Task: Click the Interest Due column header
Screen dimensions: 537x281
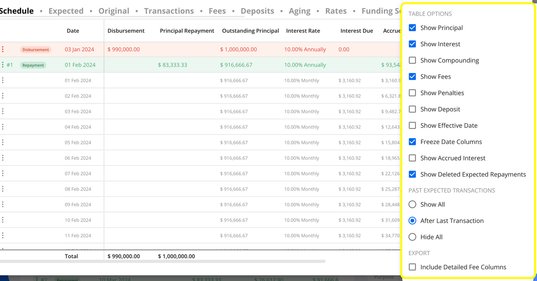Action: click(357, 31)
